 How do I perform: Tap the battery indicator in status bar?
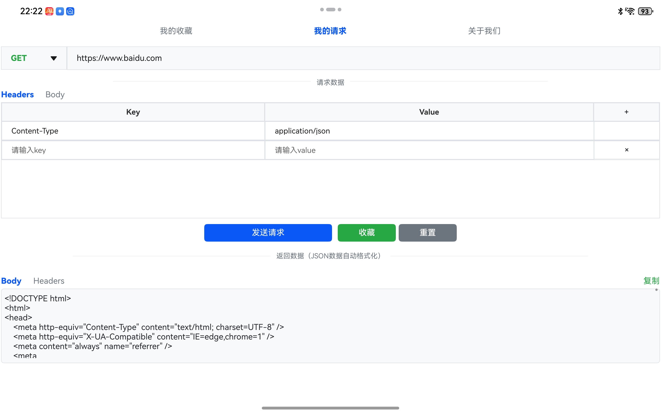pos(645,11)
